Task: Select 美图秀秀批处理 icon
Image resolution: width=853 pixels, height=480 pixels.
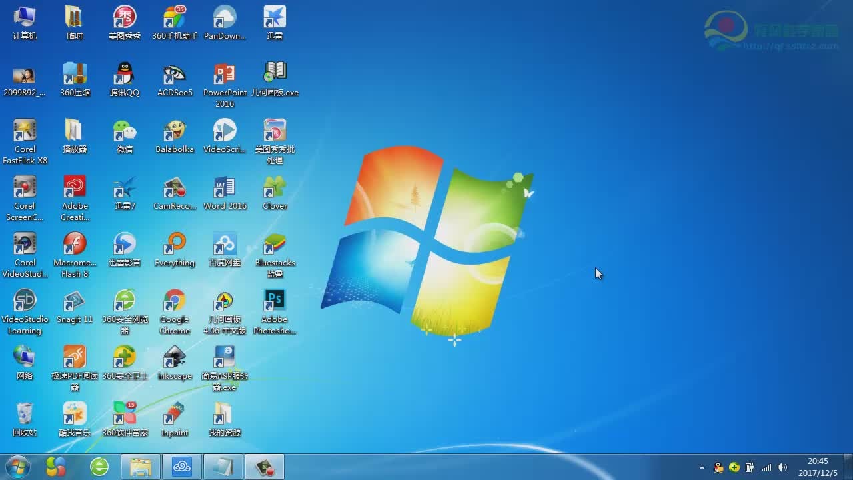Action: [275, 142]
